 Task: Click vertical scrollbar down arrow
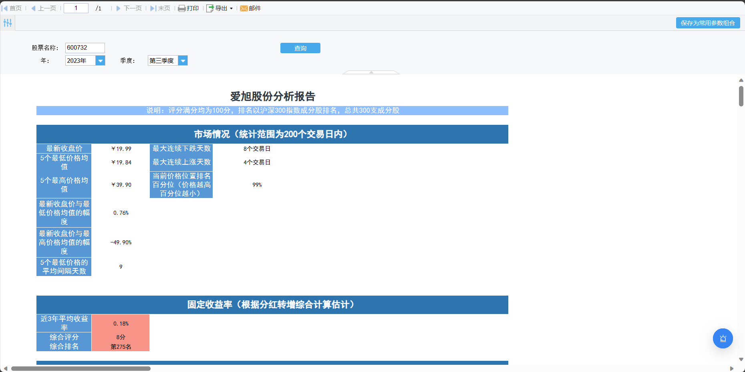point(741,359)
